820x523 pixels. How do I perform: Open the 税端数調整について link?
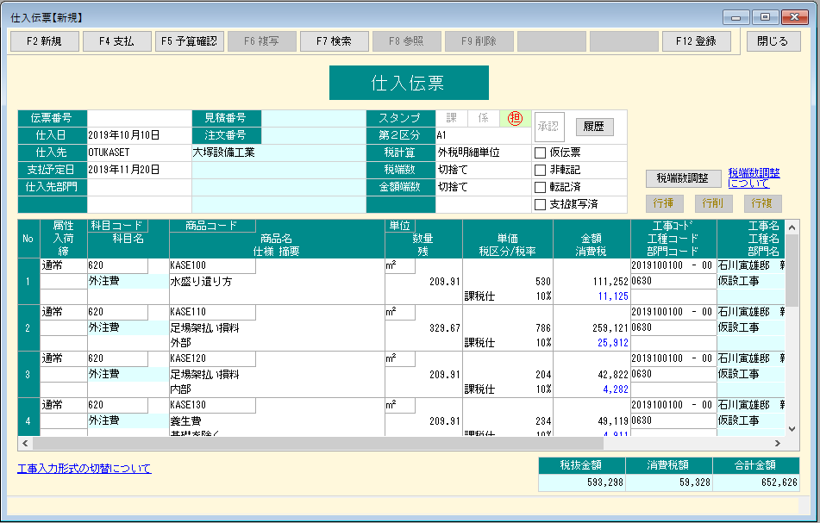(754, 178)
